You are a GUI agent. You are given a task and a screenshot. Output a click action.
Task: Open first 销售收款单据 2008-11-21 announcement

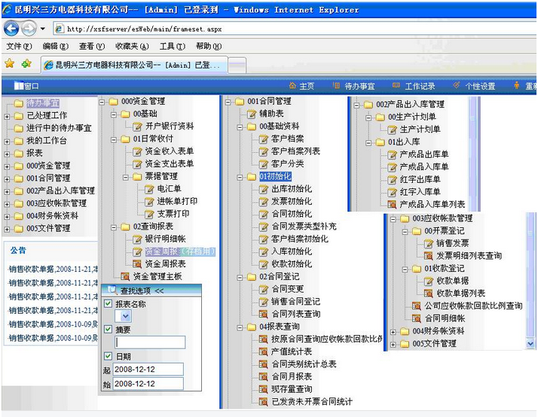(x=53, y=269)
